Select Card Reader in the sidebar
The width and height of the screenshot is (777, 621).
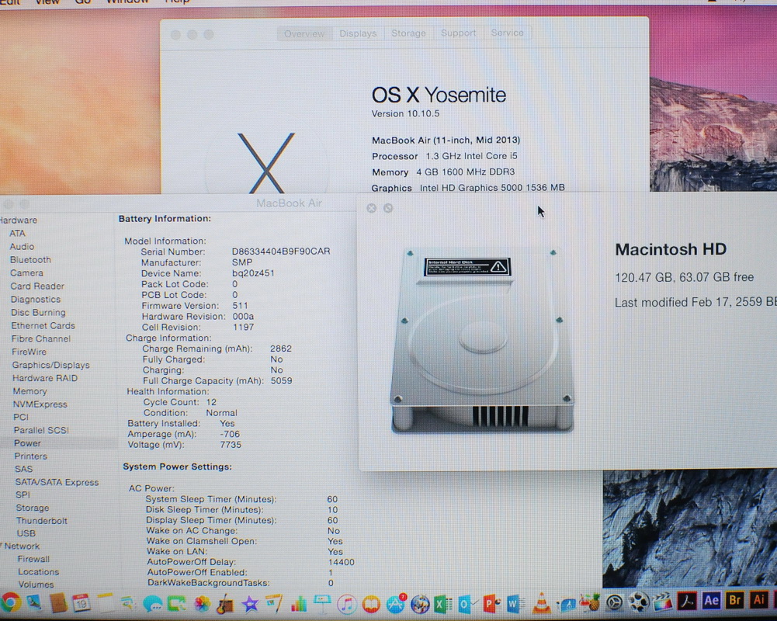point(37,286)
